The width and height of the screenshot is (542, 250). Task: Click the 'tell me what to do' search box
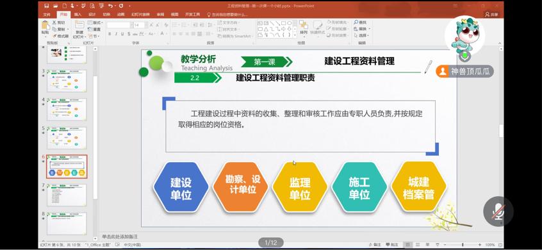227,15
